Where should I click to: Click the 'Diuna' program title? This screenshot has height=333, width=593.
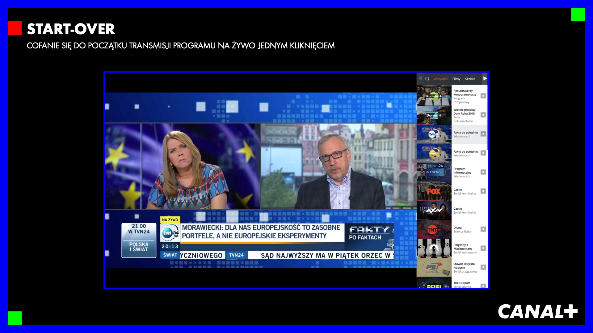click(457, 228)
